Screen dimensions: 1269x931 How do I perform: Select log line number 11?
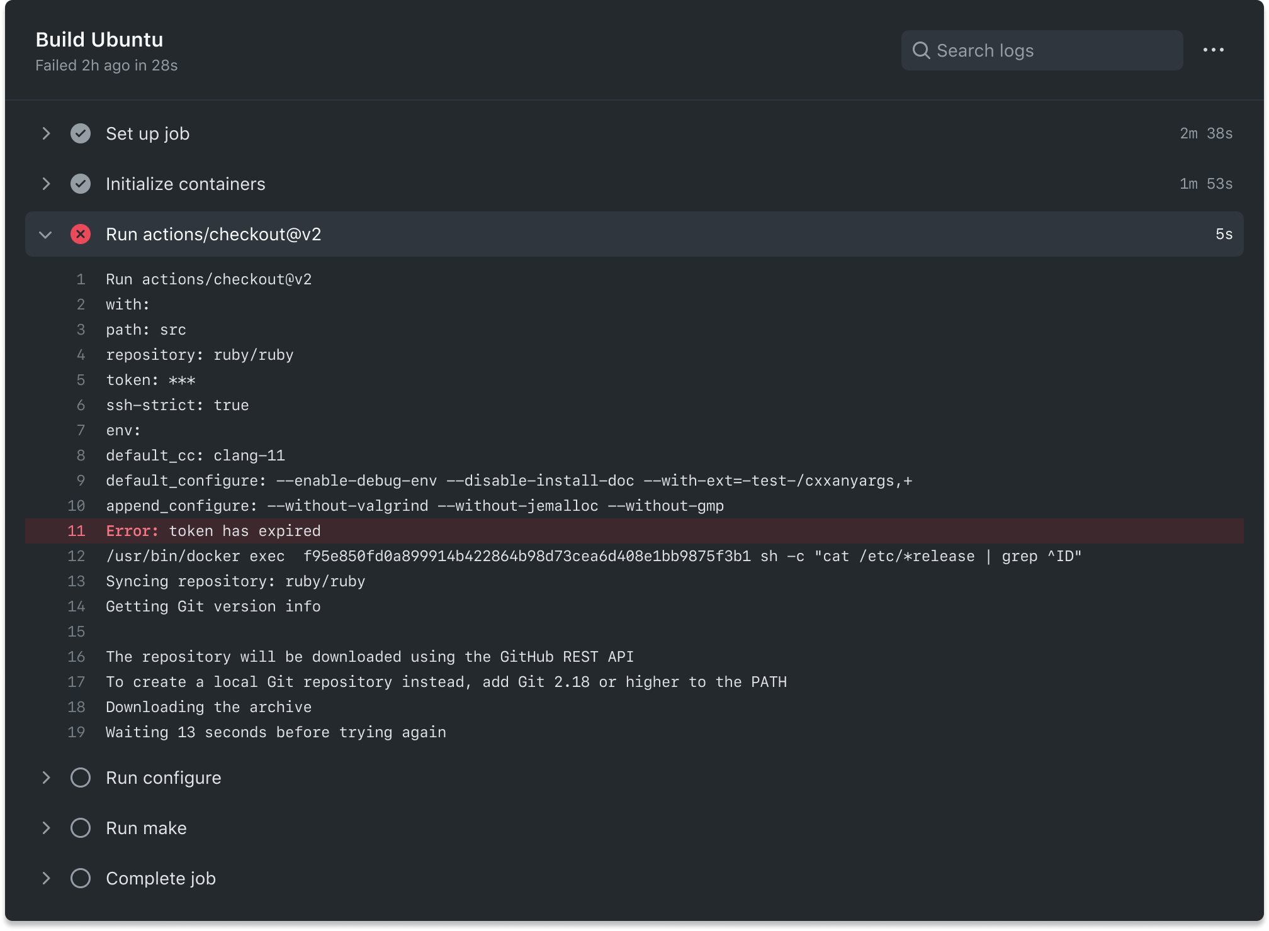tap(76, 531)
